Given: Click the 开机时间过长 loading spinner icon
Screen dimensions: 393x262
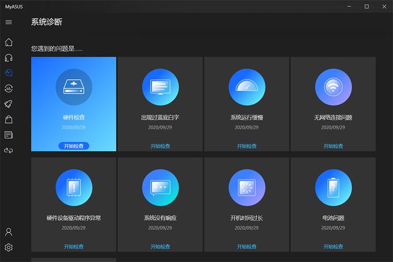Looking at the screenshot, I should pyautogui.click(x=247, y=188).
